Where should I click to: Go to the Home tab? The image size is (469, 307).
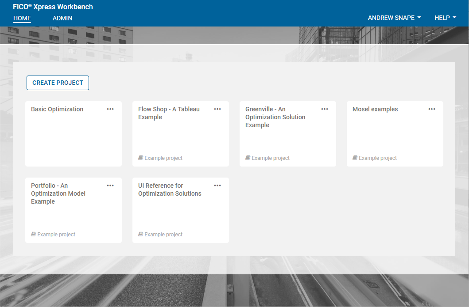click(x=22, y=18)
